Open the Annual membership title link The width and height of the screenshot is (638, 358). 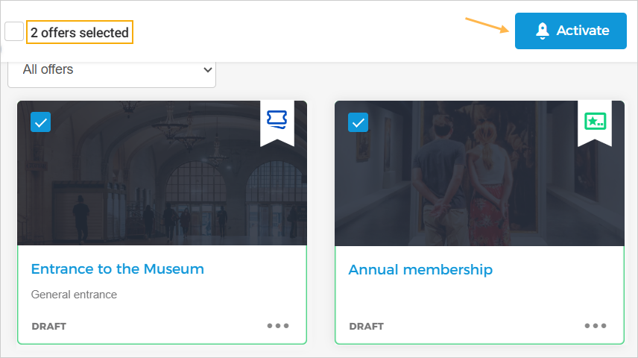(x=420, y=269)
